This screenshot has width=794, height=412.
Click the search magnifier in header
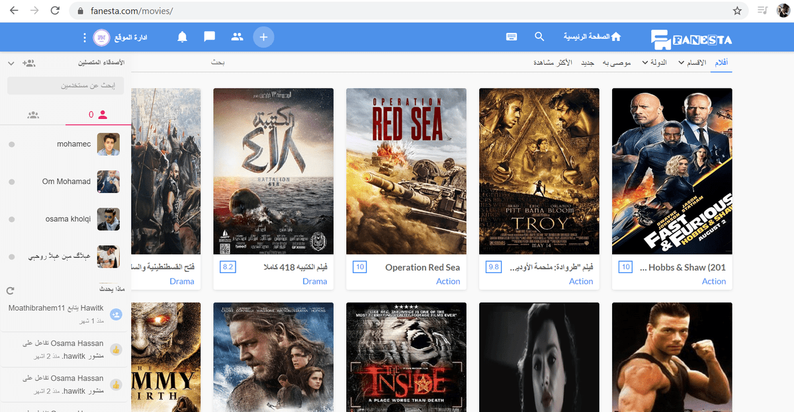point(540,37)
